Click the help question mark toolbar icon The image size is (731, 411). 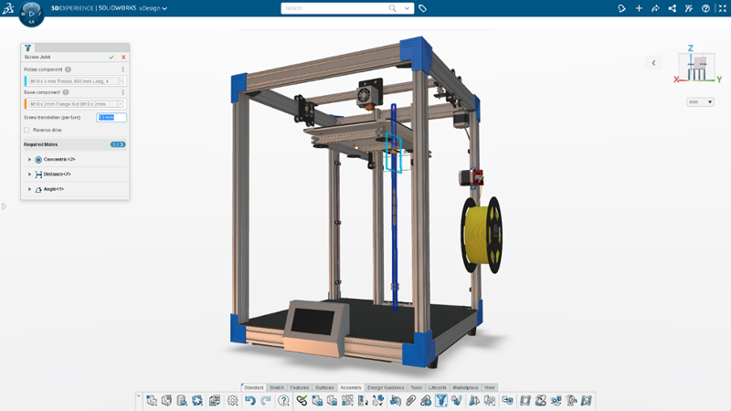coord(283,400)
